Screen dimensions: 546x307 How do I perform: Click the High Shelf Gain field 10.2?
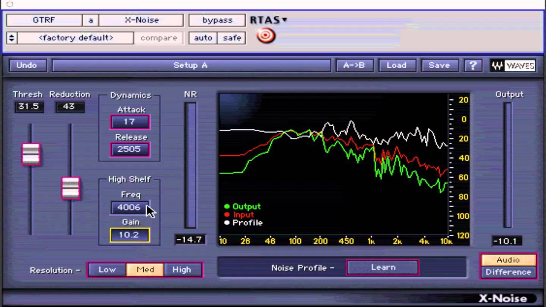coord(130,235)
